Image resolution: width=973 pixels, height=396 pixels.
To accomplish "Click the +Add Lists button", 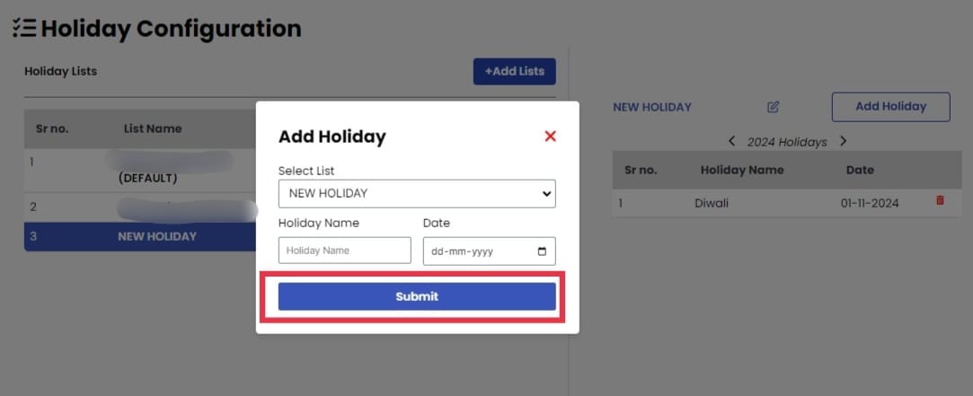I will pos(515,71).
